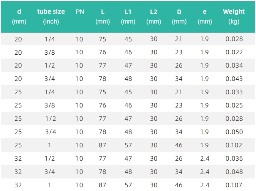Select the weight value 0.034
The width and height of the screenshot is (256, 191).
point(234,65)
